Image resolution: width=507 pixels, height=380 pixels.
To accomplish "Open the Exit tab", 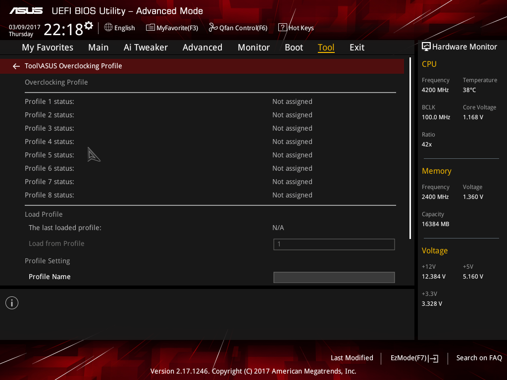I will click(357, 47).
